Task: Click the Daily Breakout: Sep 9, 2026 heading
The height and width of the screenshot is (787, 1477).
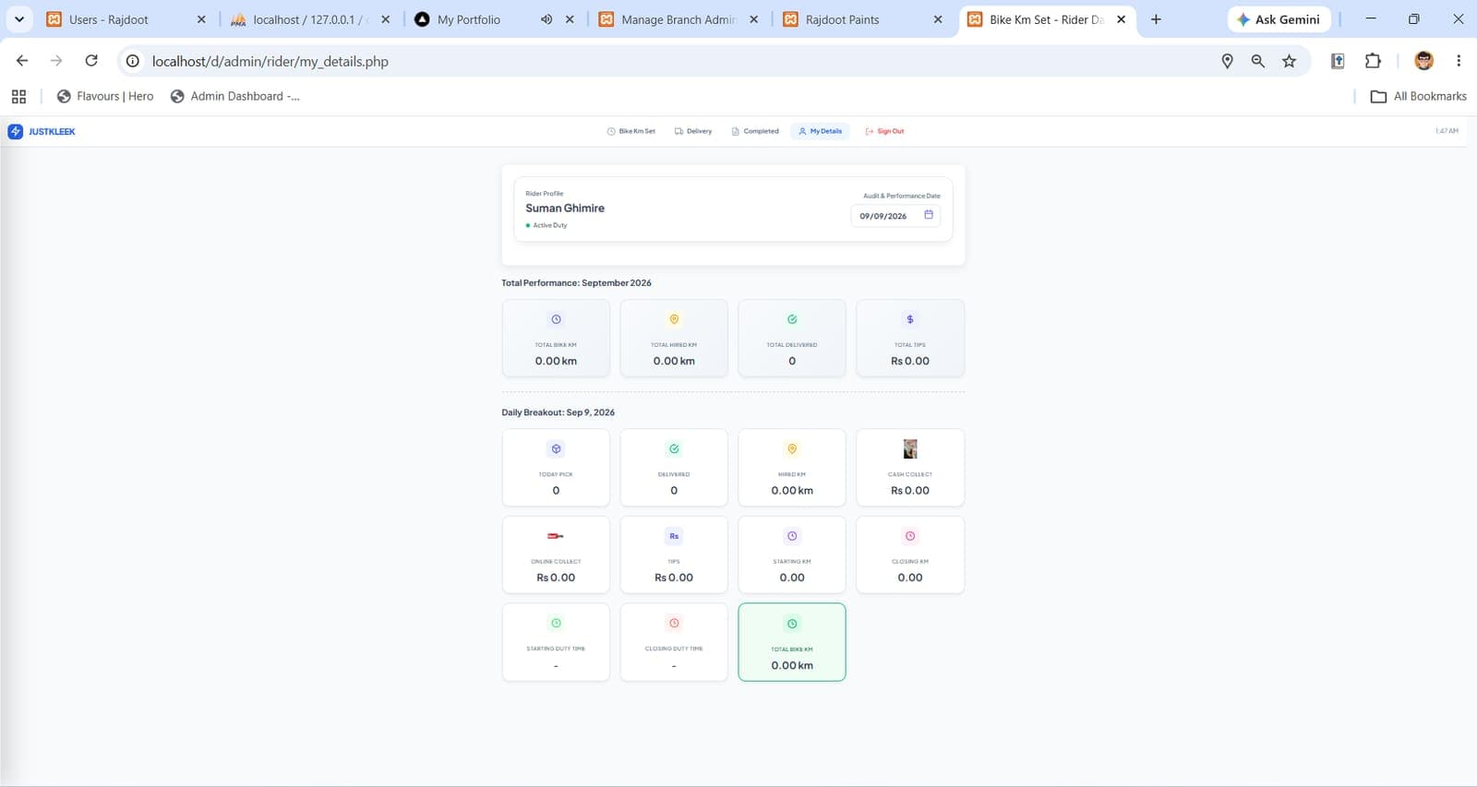Action: click(x=558, y=412)
